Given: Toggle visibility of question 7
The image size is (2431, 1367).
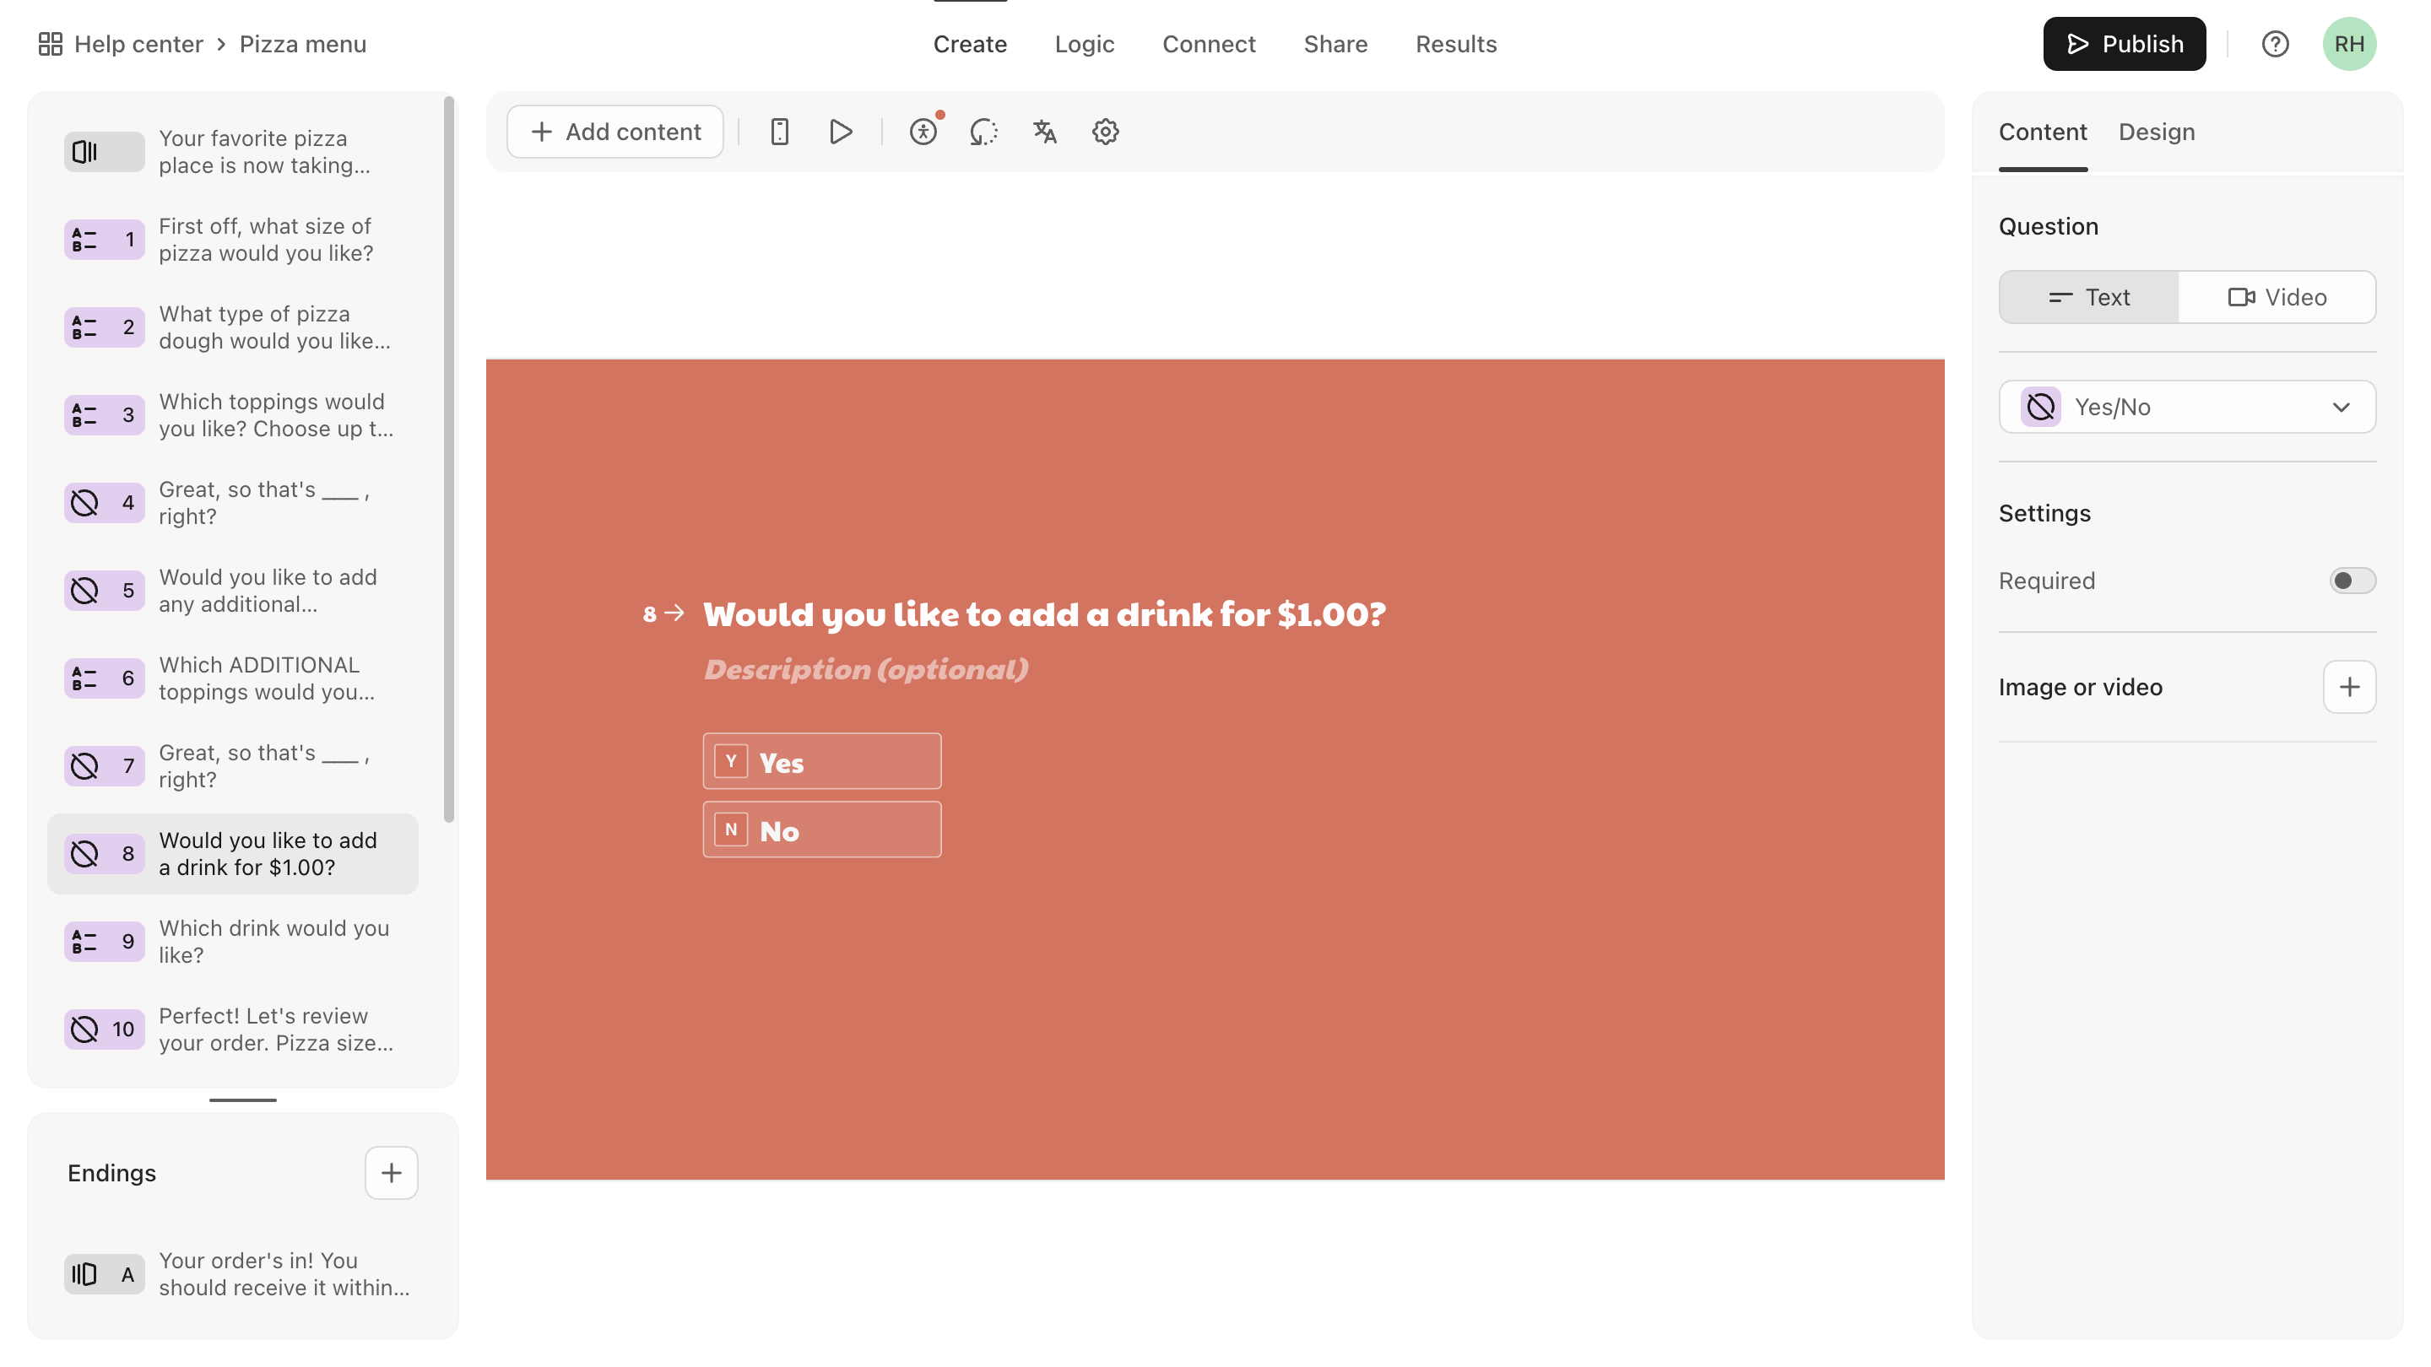Looking at the screenshot, I should 85,765.
